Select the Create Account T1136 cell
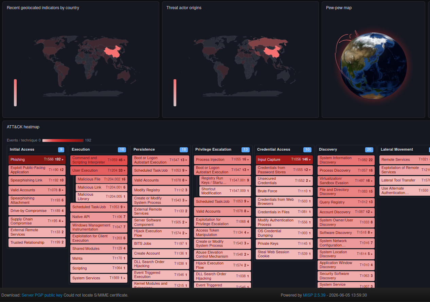The height and width of the screenshot is (302, 430). pos(161,253)
